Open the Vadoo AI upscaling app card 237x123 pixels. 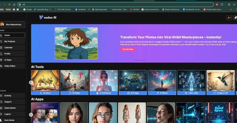(45, 113)
